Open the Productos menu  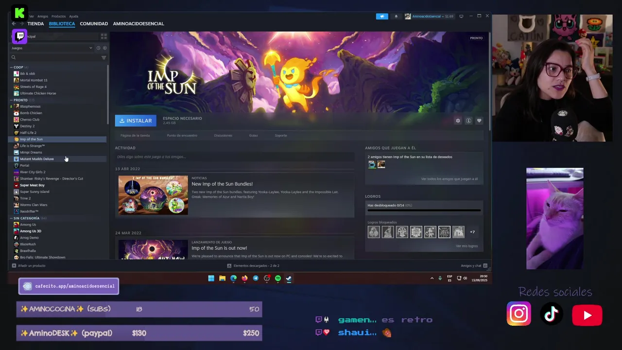pos(58,16)
